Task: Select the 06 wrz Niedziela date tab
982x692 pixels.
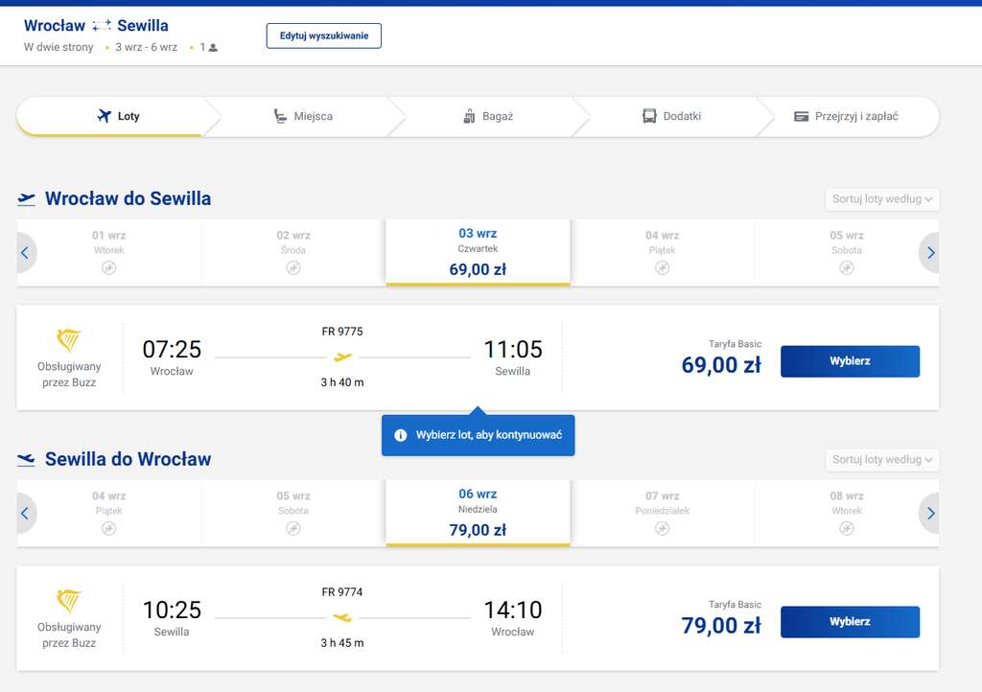Action: (x=478, y=513)
